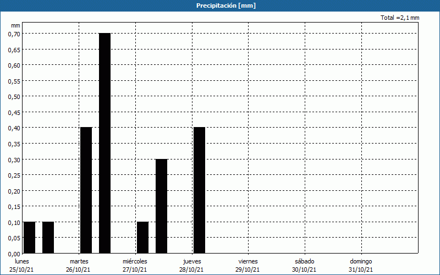Click the 0,30 axis value
The height and width of the screenshot is (275, 440).
[14, 159]
